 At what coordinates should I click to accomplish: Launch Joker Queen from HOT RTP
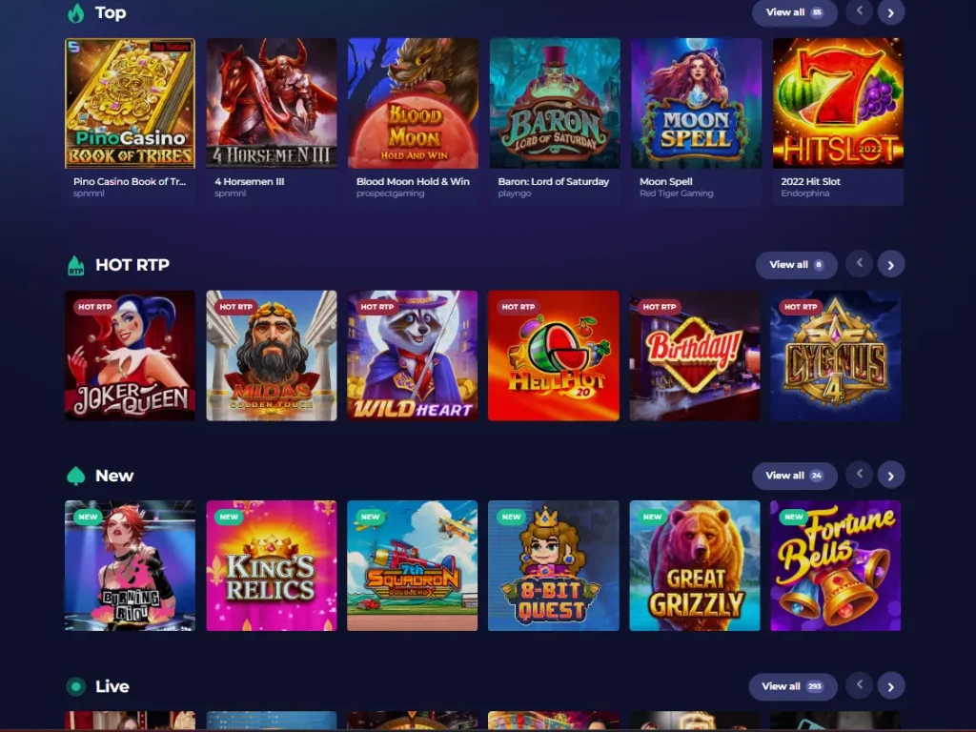coord(130,356)
